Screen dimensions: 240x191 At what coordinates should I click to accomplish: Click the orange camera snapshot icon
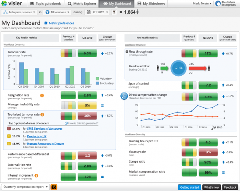[x=54, y=187]
